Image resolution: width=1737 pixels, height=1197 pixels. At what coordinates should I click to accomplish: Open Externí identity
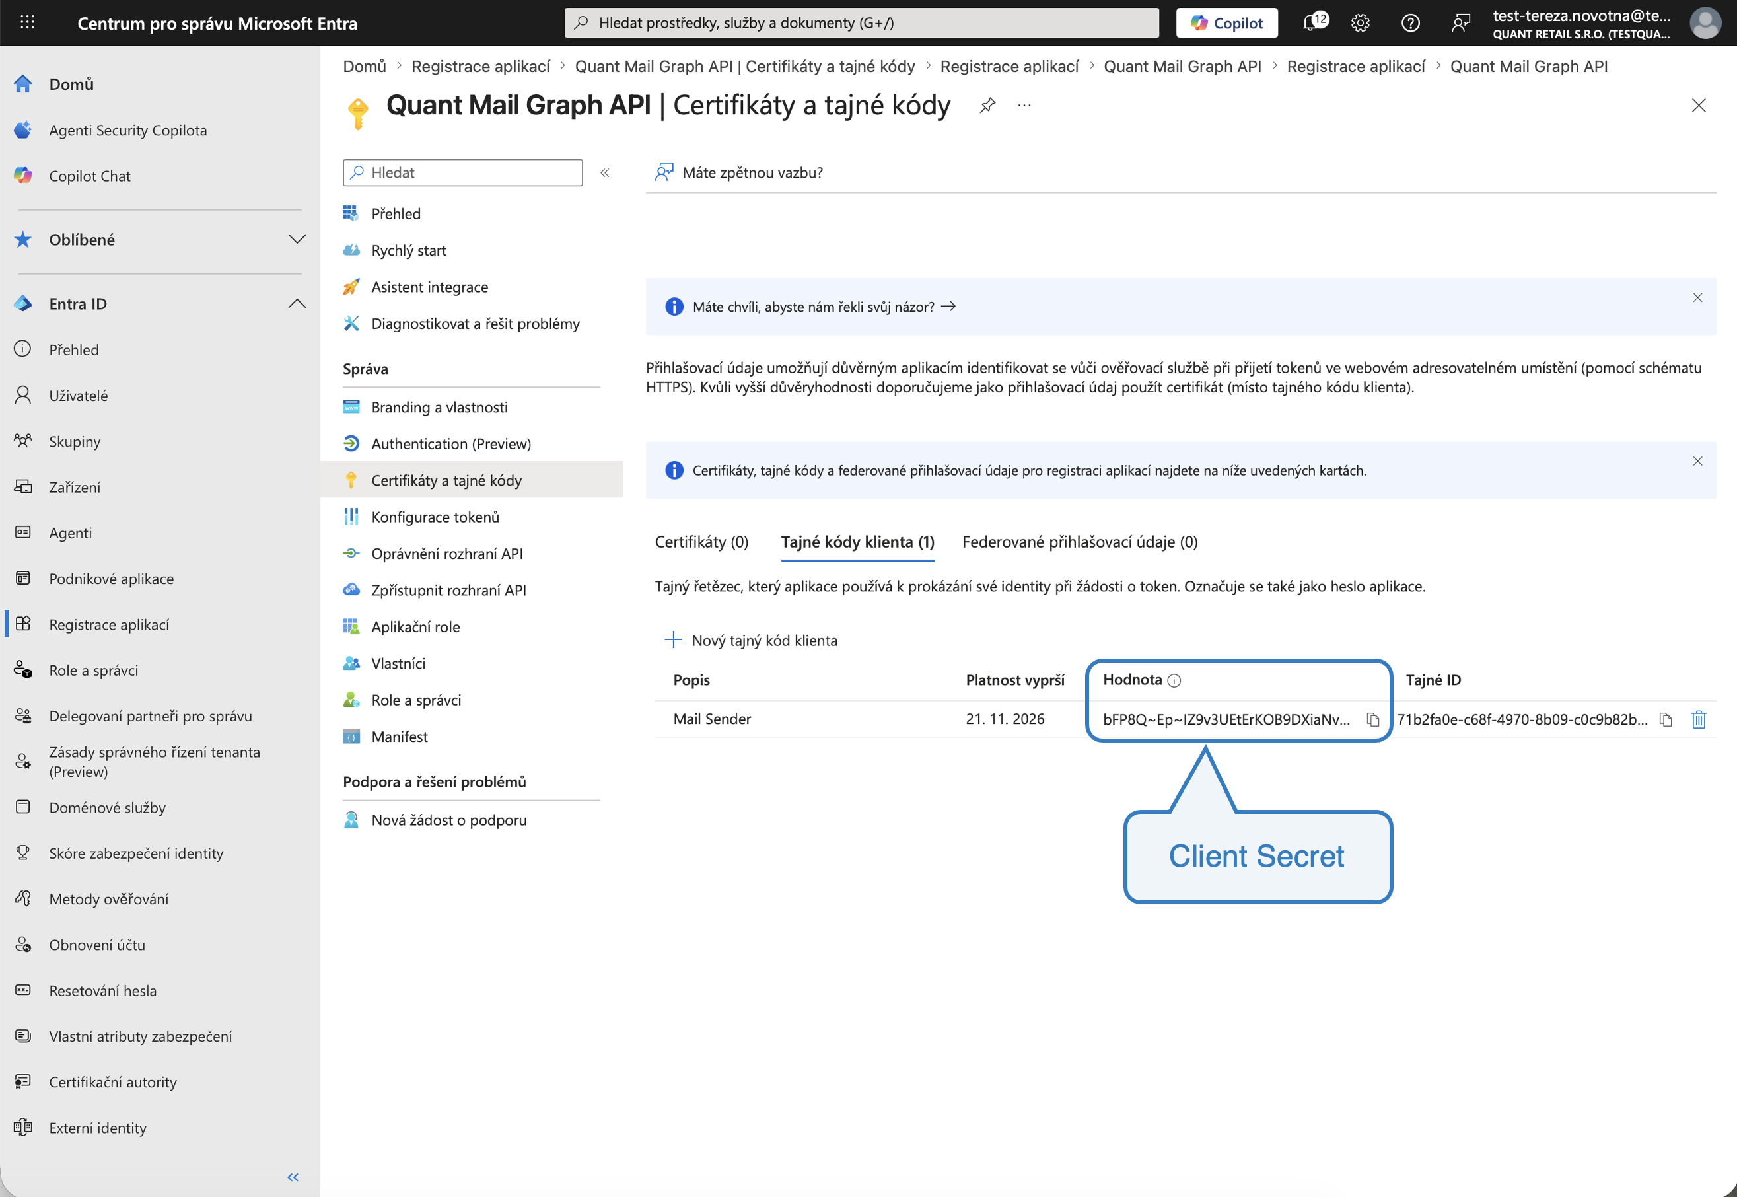(98, 1127)
